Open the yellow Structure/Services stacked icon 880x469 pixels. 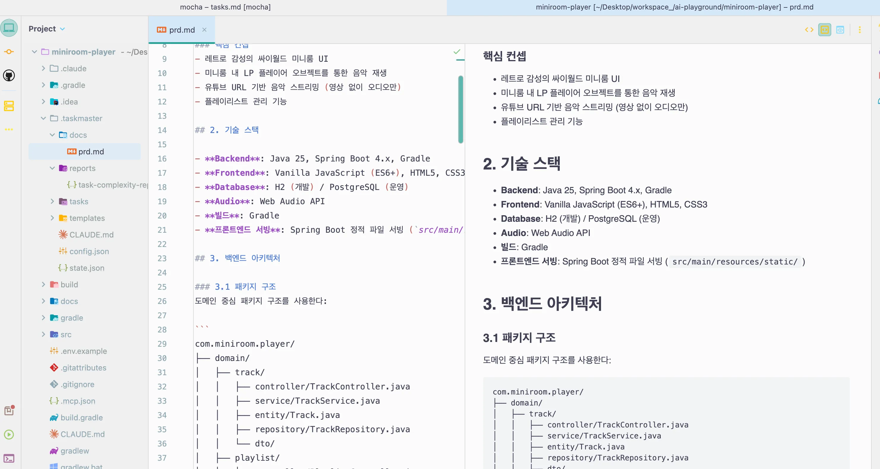click(9, 106)
